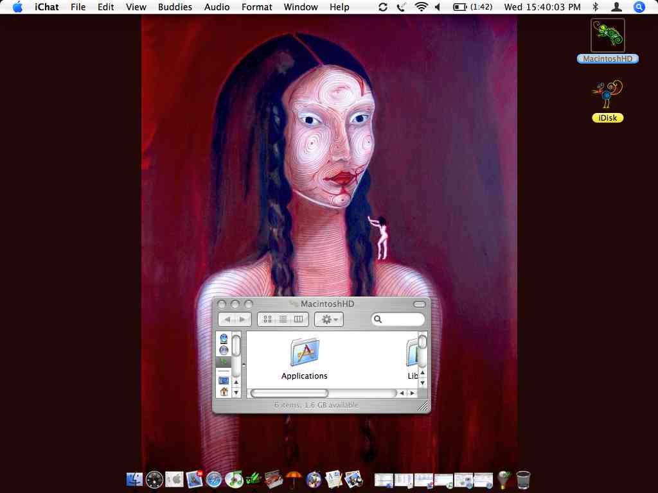Screen dimensions: 658x493
Task: Open Safari from the Dock
Action: click(x=214, y=479)
